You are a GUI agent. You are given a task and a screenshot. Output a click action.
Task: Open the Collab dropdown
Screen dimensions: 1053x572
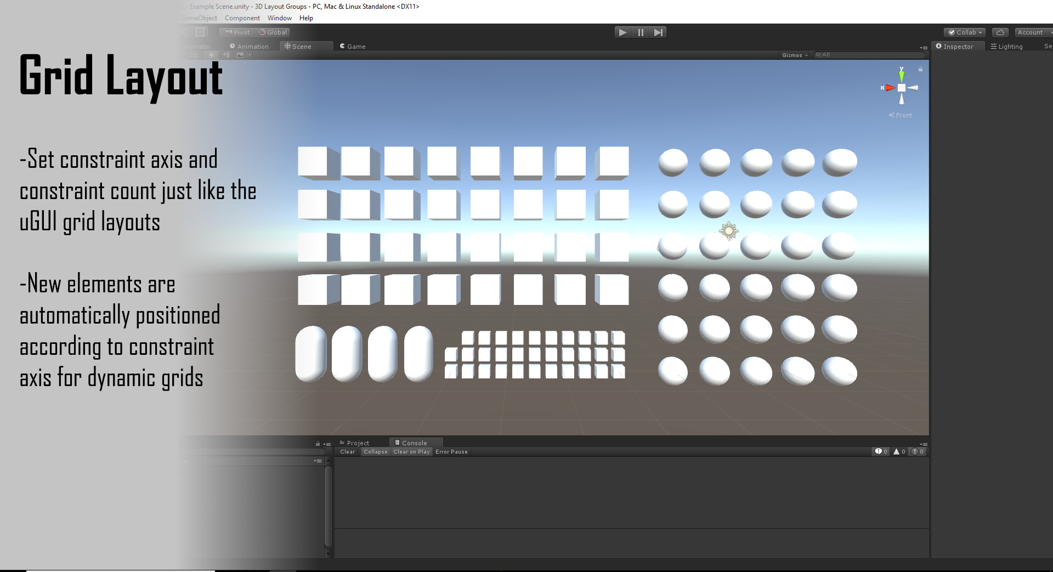tap(965, 32)
